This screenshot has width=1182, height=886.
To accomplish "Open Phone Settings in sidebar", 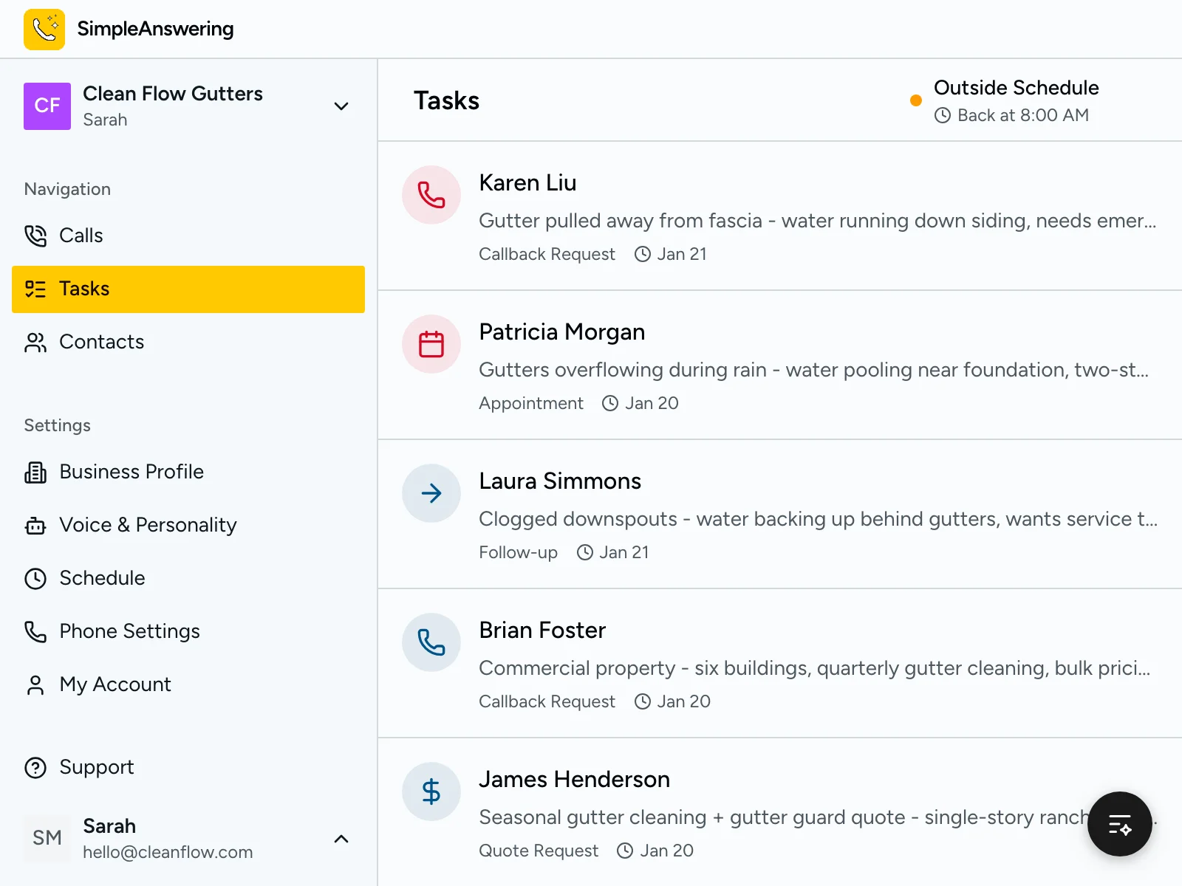I will (129, 631).
